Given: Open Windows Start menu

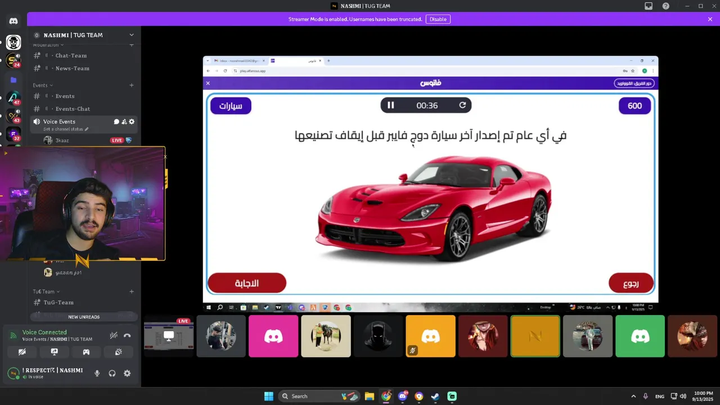Looking at the screenshot, I should point(268,396).
